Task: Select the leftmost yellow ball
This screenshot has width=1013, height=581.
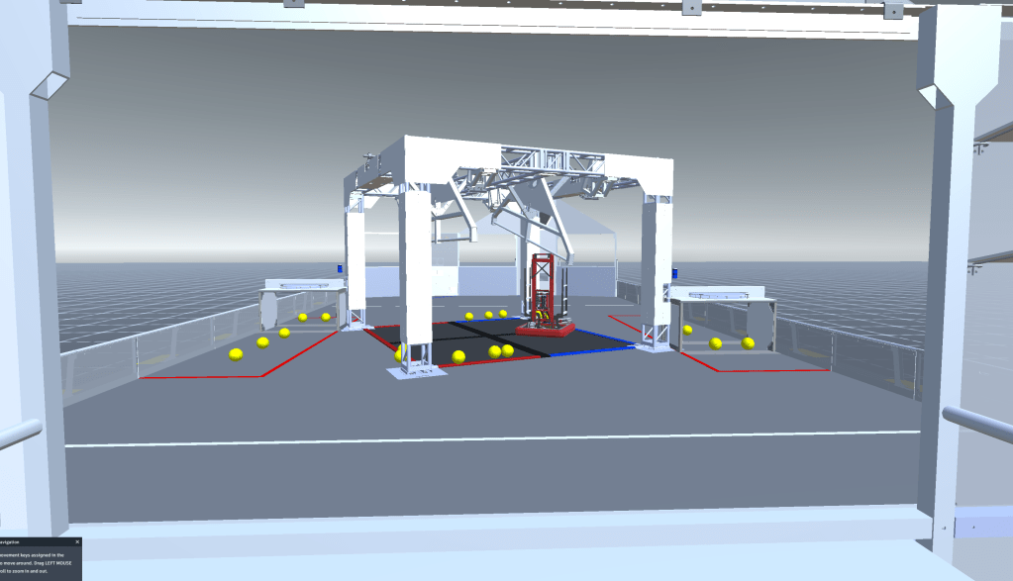Action: pos(236,355)
